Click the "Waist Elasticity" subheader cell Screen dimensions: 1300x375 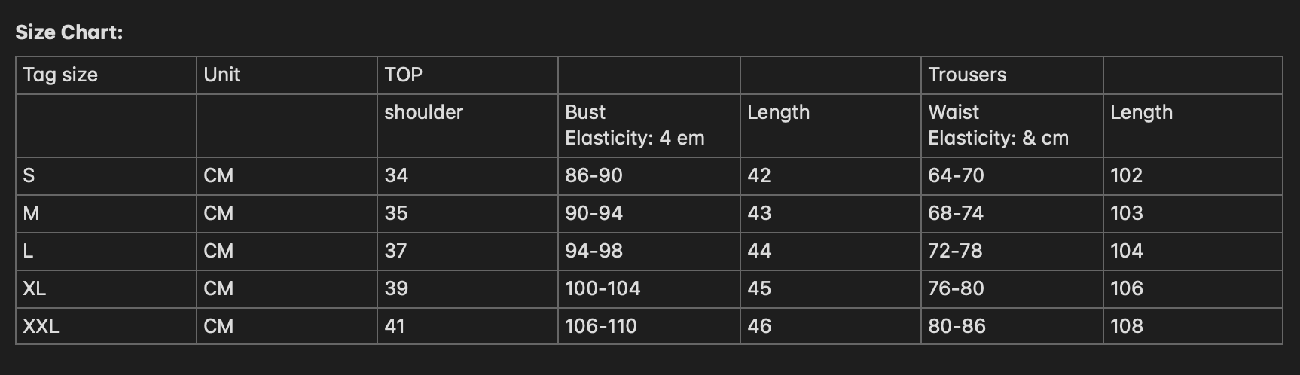[998, 125]
